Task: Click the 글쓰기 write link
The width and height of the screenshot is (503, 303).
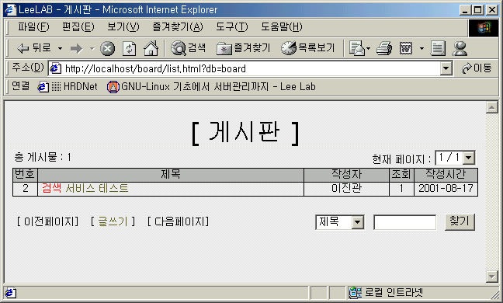Action: pyautogui.click(x=113, y=221)
